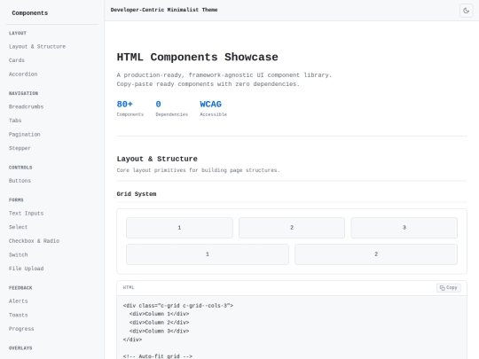Go to Cards section in sidebar
Screen dimensions: 479x359
click(x=17, y=60)
